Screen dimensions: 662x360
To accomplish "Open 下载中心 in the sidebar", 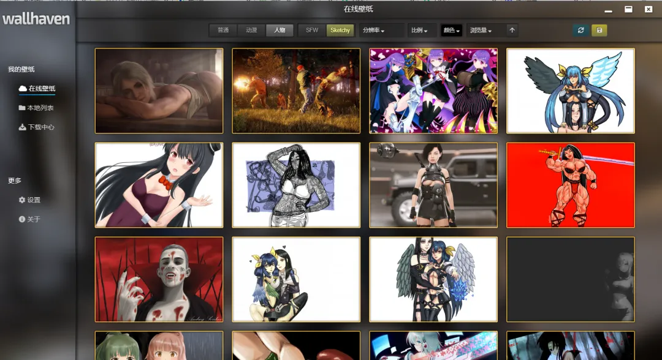I will 36,127.
